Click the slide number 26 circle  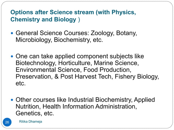tap(7, 122)
